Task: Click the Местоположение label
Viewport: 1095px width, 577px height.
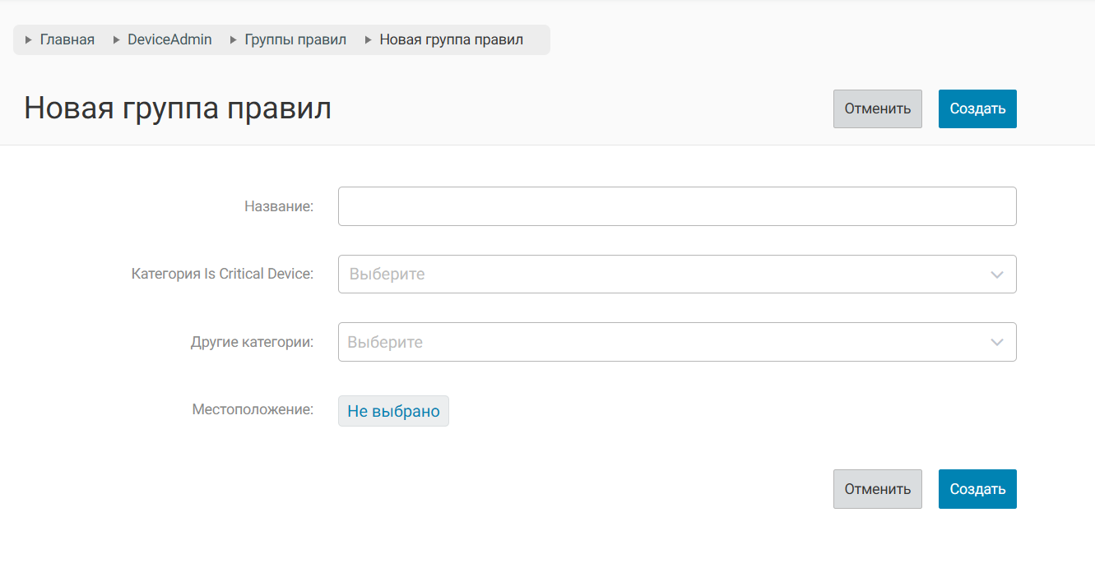Action: coord(253,409)
